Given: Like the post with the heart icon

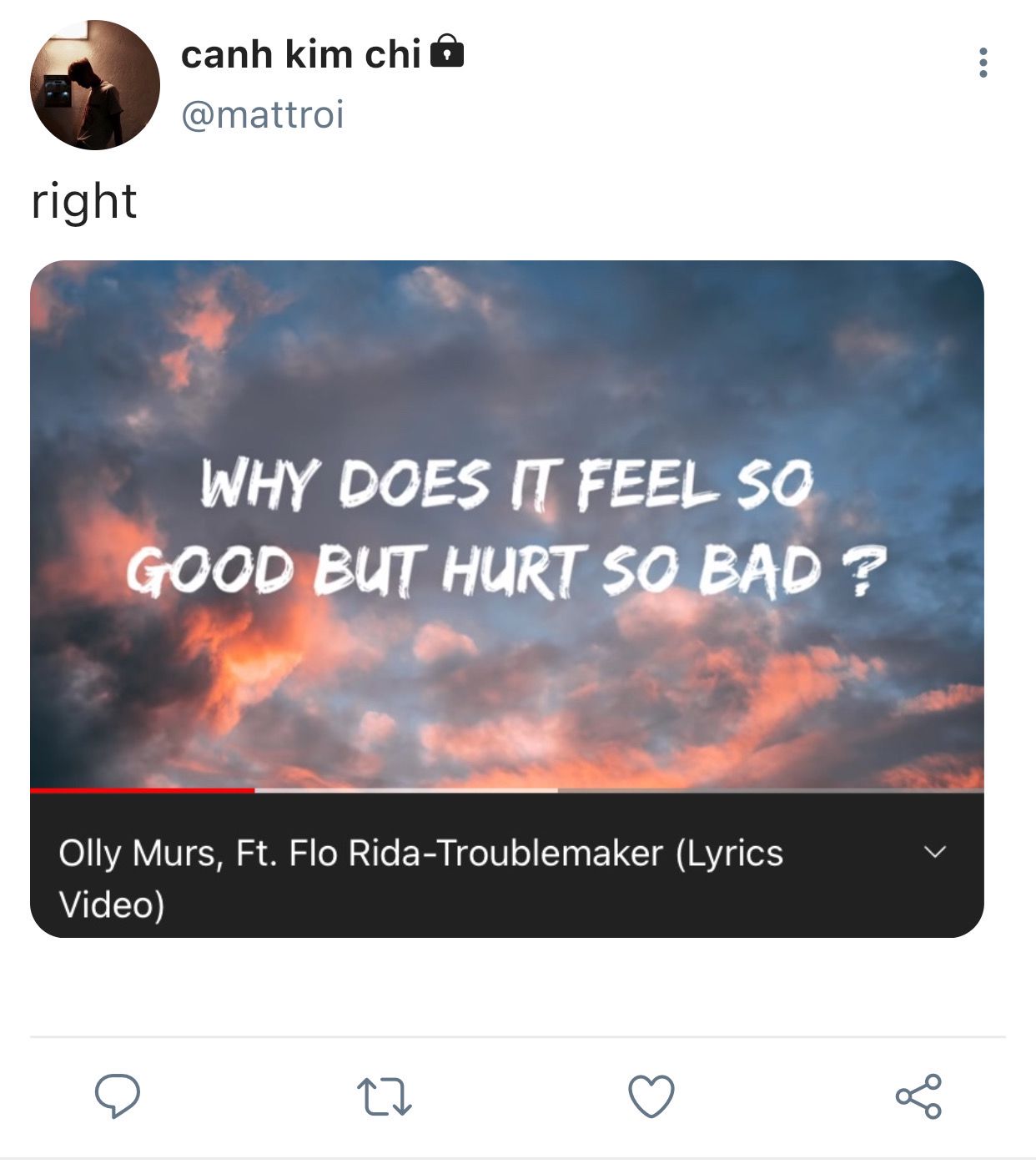Looking at the screenshot, I should coord(651,1096).
